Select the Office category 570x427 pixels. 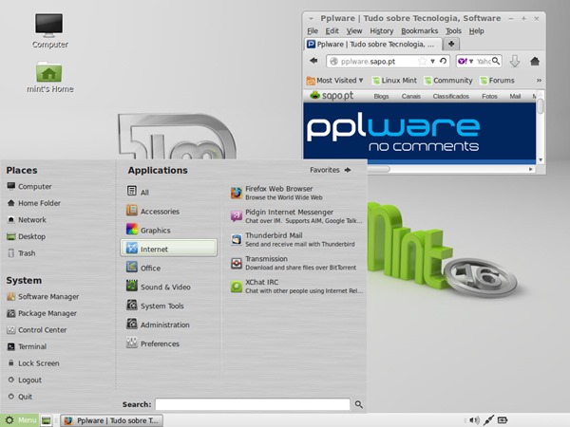click(169, 268)
